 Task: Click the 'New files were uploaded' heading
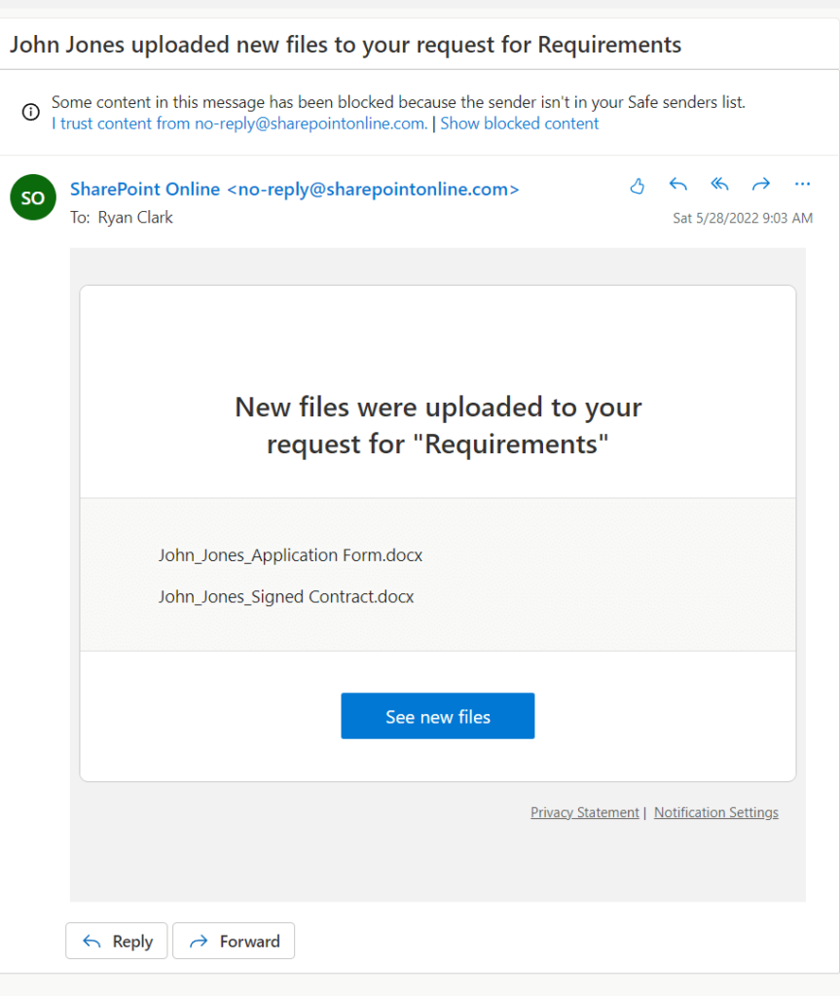[x=437, y=425]
